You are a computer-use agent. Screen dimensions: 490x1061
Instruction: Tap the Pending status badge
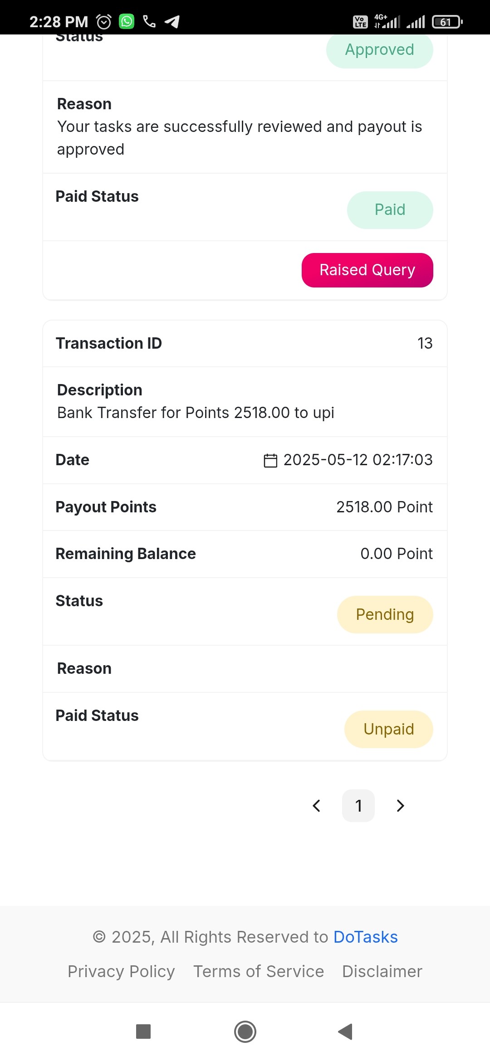tap(385, 614)
